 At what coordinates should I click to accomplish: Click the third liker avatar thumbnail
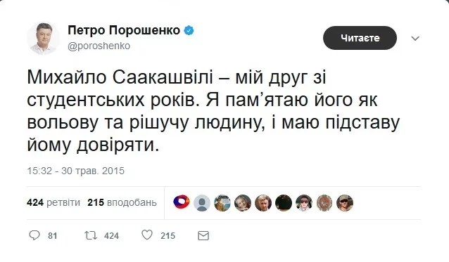tap(222, 203)
